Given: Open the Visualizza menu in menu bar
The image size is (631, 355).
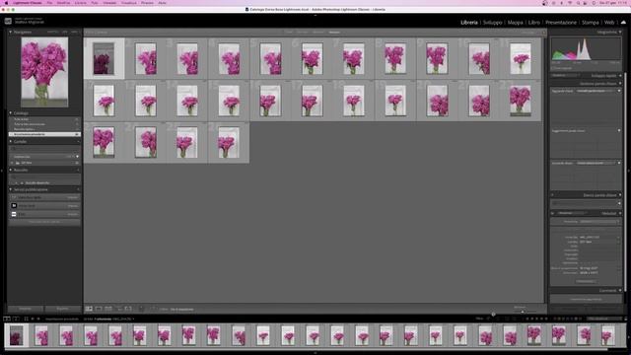Looking at the screenshot, I should [129, 3].
